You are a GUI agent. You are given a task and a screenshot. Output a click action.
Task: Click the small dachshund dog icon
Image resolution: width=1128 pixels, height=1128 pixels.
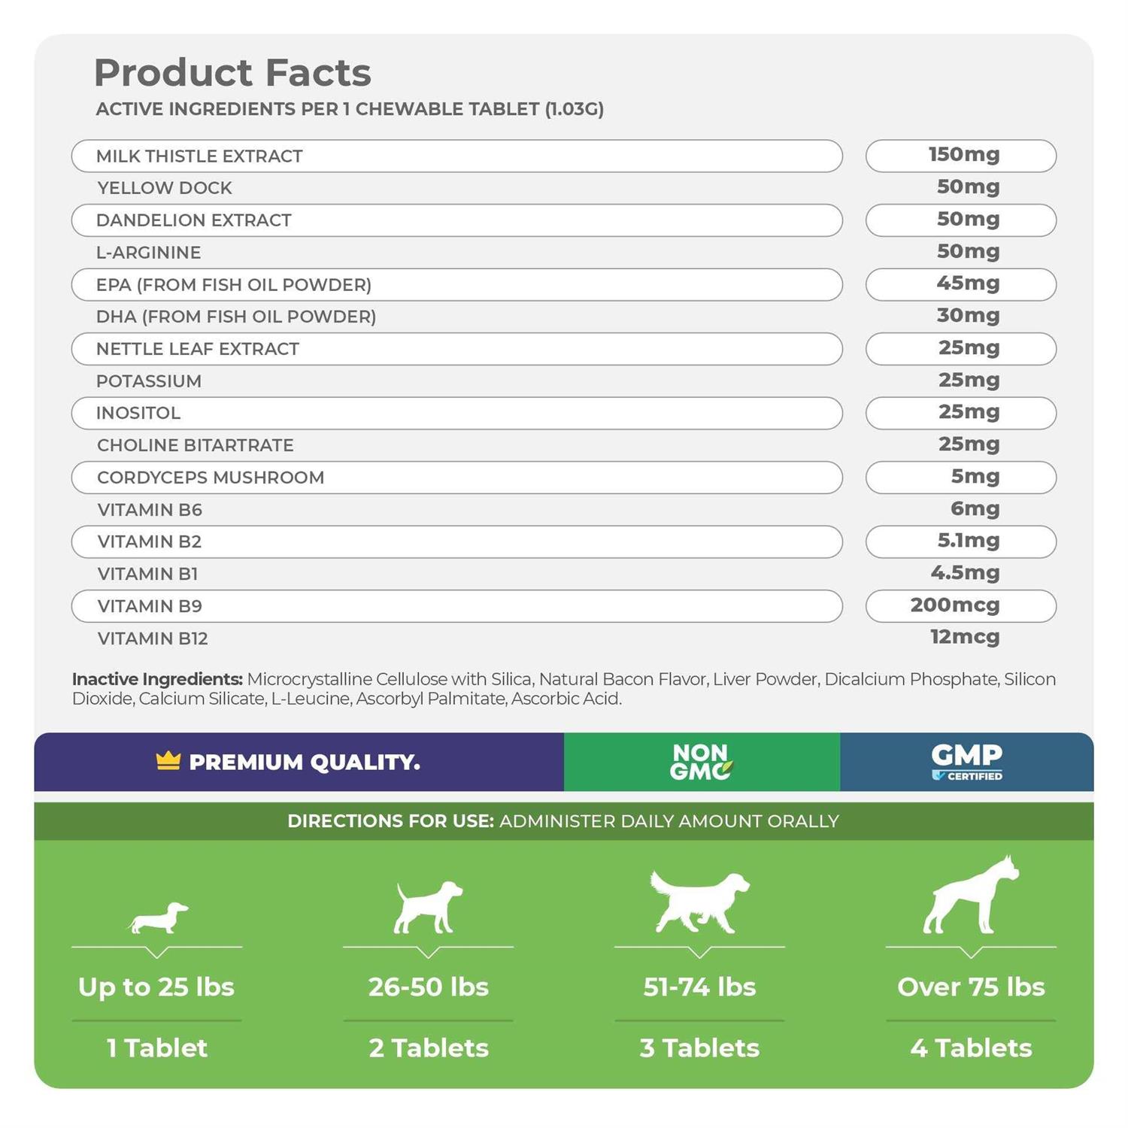pos(158,917)
